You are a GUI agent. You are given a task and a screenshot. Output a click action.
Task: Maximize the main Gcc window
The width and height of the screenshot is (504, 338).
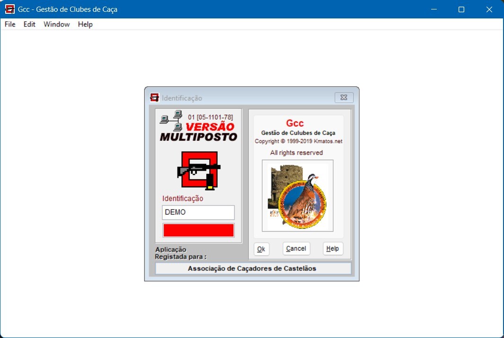click(x=461, y=9)
